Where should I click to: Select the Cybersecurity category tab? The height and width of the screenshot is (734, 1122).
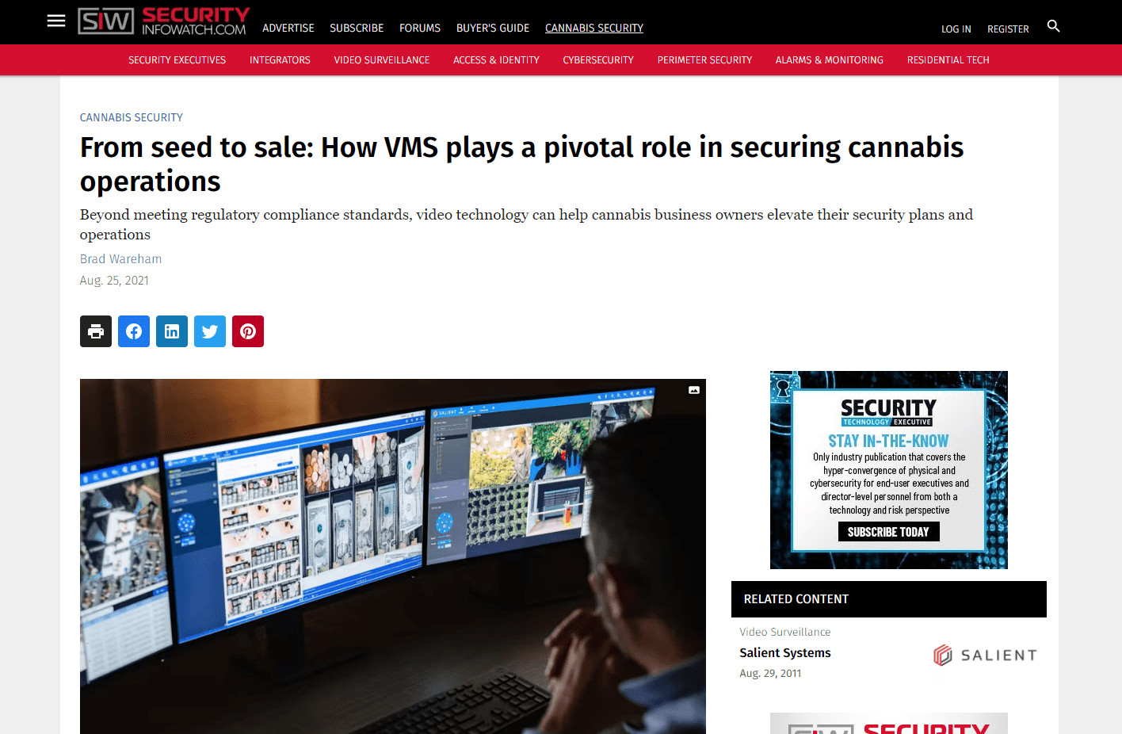tap(598, 60)
